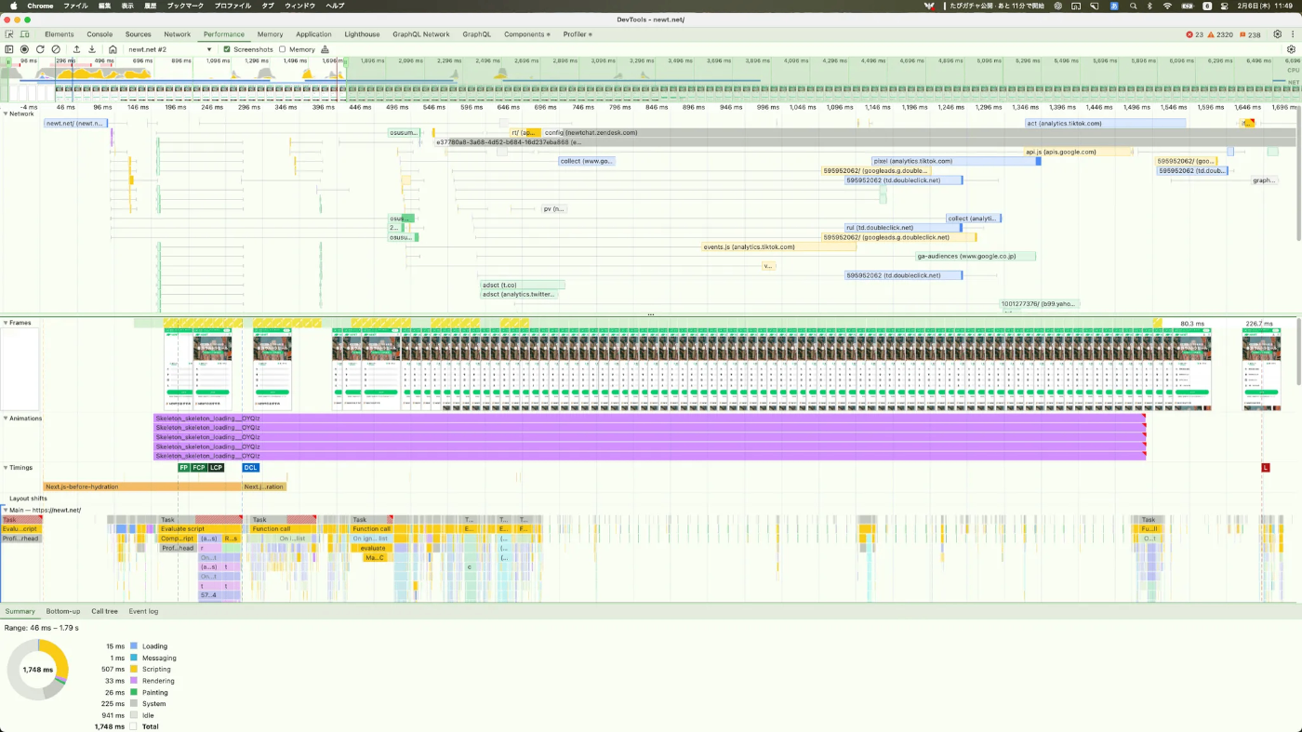
Task: Click the warnings count 2320
Action: tap(1220, 34)
